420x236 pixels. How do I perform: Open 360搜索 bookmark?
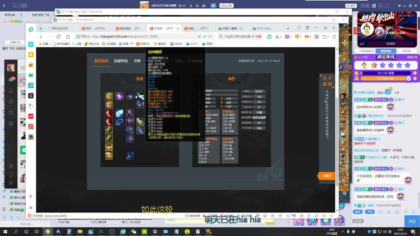pyautogui.click(x=109, y=44)
